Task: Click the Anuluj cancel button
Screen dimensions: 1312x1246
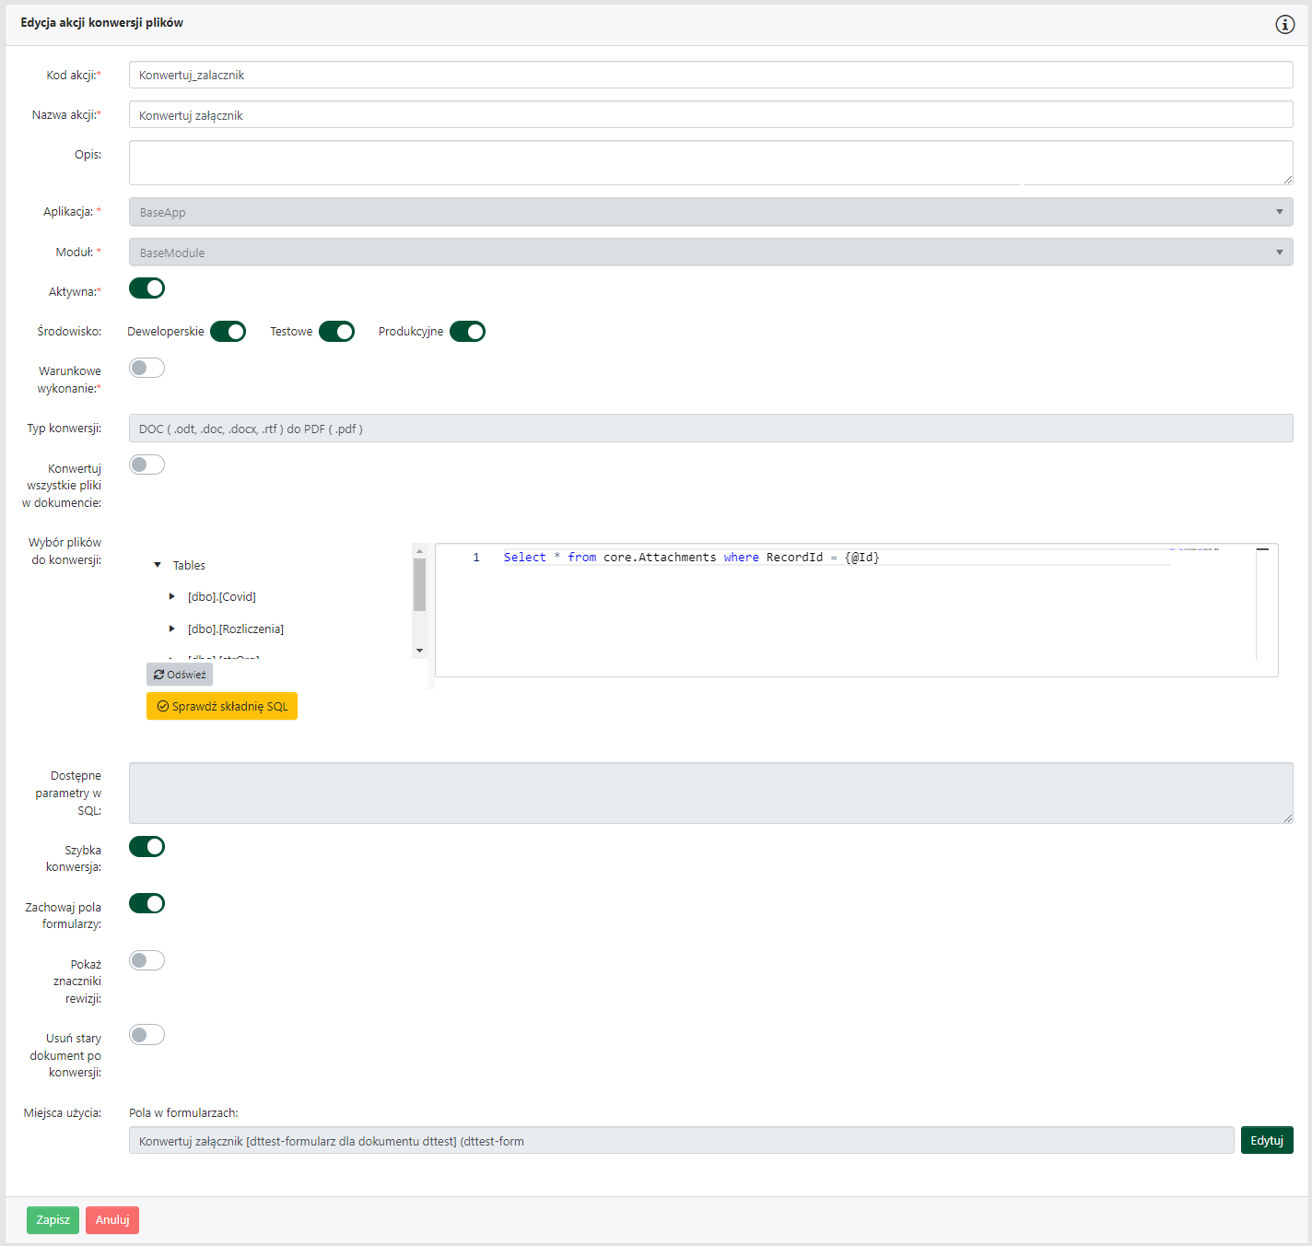Action: (112, 1219)
